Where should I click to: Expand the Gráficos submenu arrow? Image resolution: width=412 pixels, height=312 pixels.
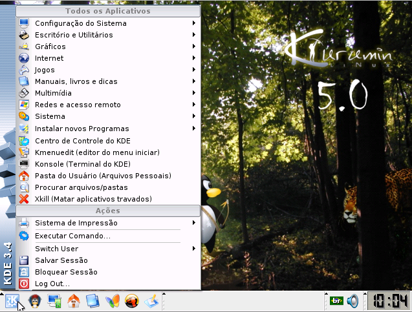194,46
